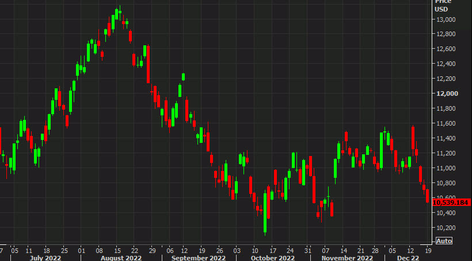The height and width of the screenshot is (261, 472).
Task: Click the 11,800 price axis label
Action: pyautogui.click(x=446, y=108)
